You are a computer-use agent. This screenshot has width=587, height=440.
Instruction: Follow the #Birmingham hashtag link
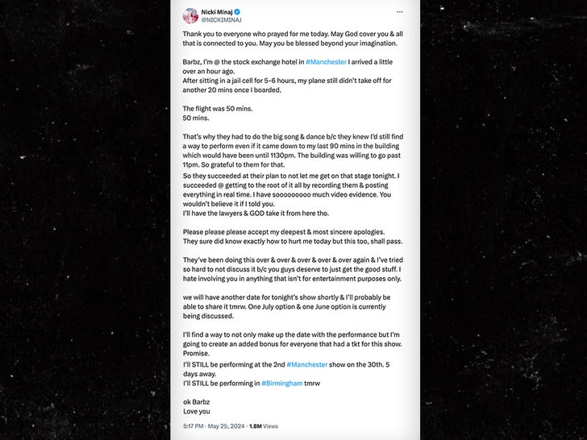click(281, 383)
